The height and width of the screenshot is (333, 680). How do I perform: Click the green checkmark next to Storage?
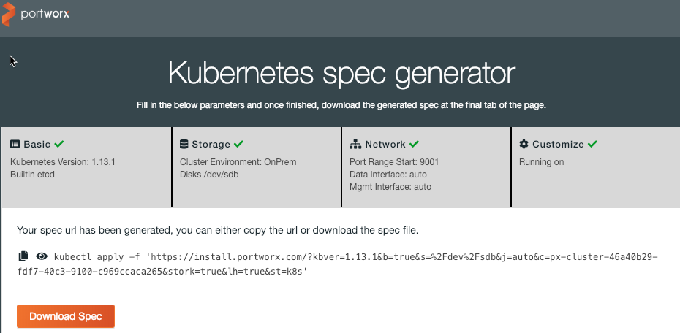[239, 144]
